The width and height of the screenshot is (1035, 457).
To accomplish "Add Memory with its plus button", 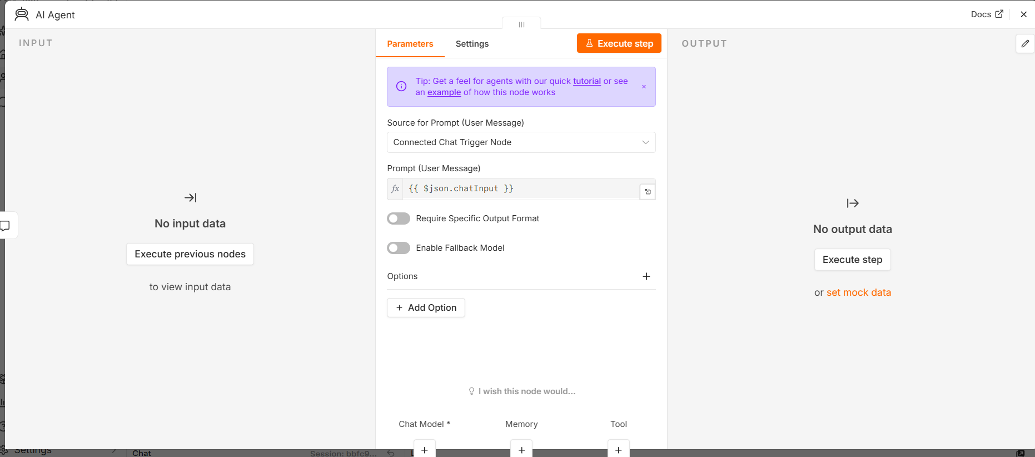I will tap(521, 449).
